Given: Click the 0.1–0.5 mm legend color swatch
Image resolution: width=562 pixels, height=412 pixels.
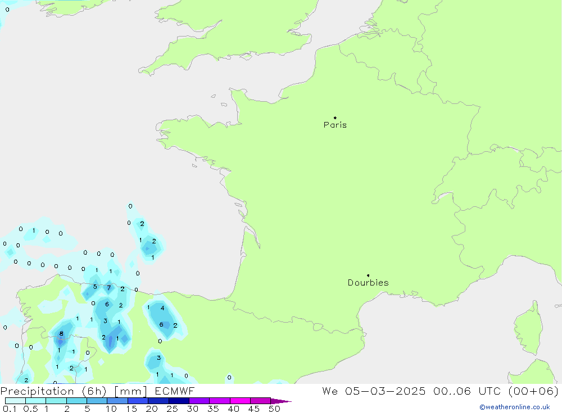Looking at the screenshot, I should click(x=15, y=401).
